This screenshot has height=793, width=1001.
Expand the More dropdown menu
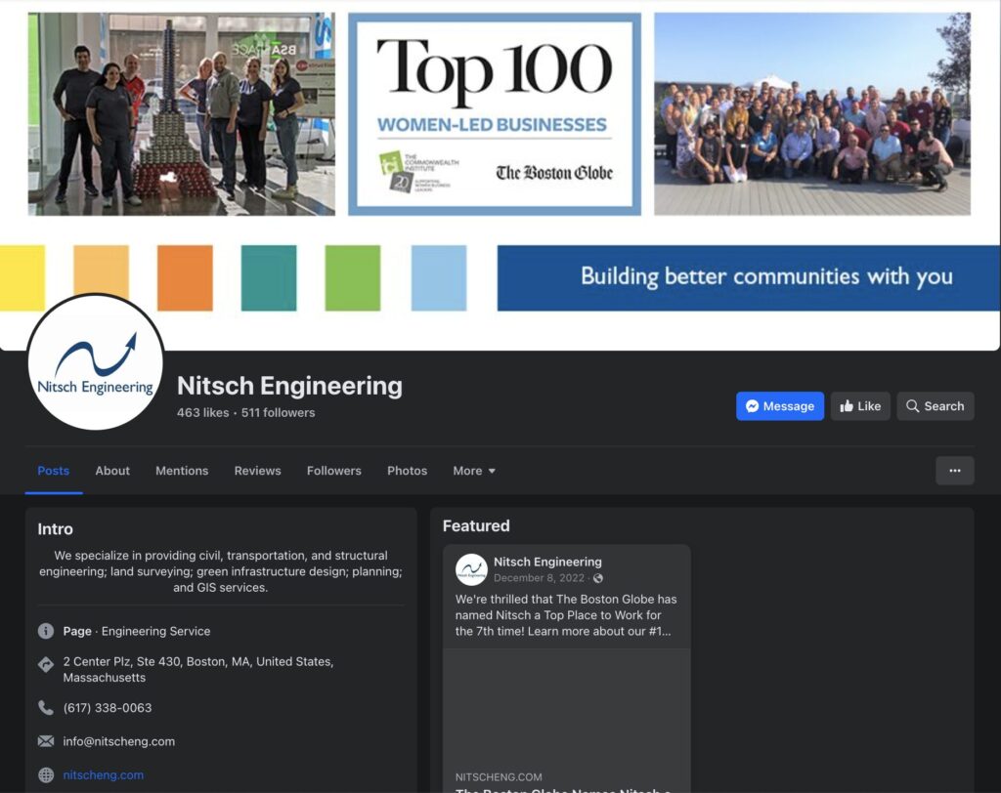coord(474,471)
